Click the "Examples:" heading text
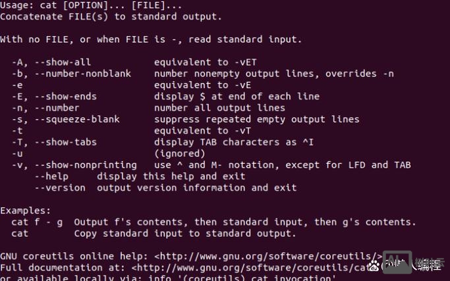Screen dimensions: 450x281 tap(25, 211)
